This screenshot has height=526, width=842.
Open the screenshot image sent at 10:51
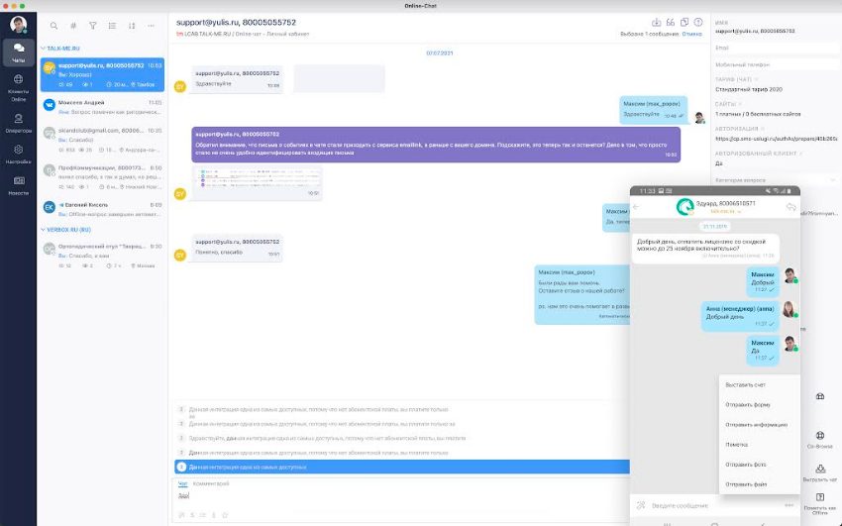point(257,178)
